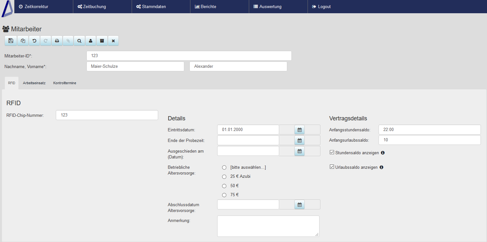
Task: Click the undo toolbar icon
Action: pyautogui.click(x=34, y=41)
